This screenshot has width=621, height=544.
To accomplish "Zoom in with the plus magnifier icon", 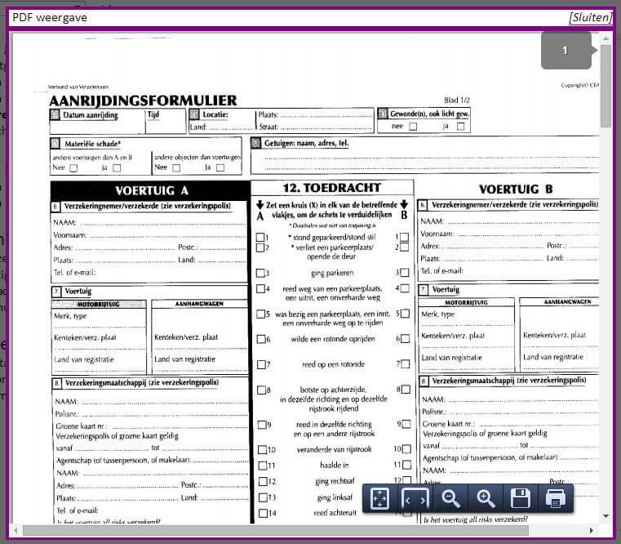I will pos(486,498).
